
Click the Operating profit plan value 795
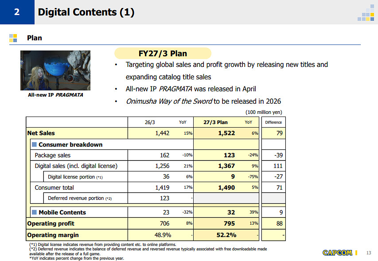pos(229,223)
